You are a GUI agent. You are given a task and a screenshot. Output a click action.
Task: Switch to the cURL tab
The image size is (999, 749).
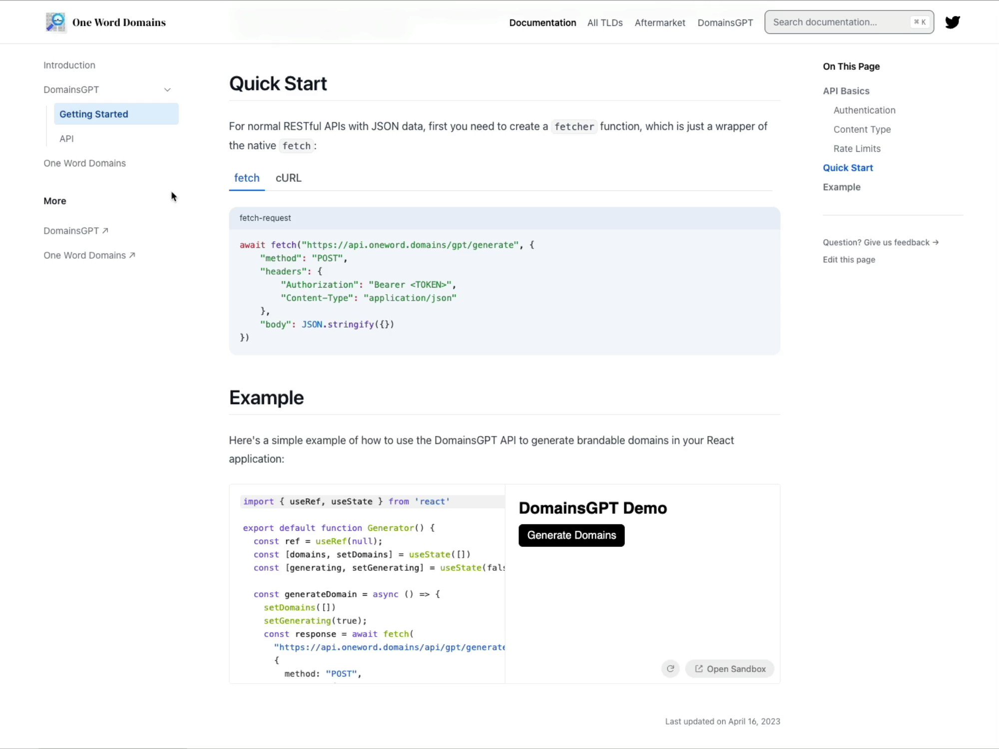coord(288,178)
